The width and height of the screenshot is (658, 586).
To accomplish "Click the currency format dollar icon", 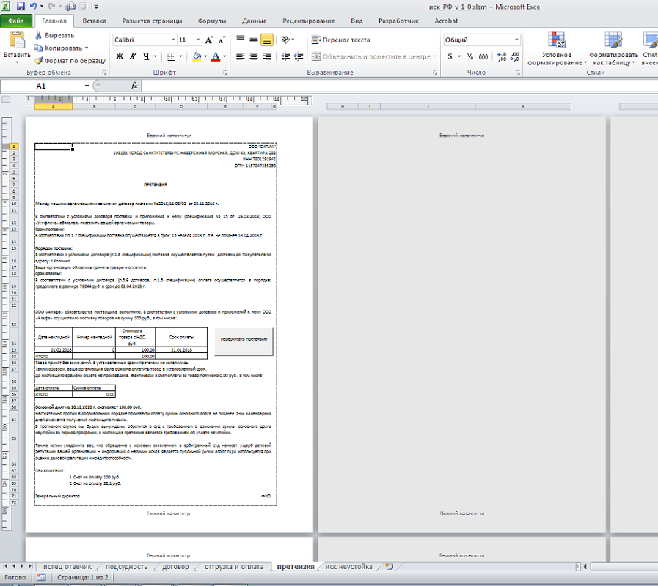I will [x=450, y=56].
